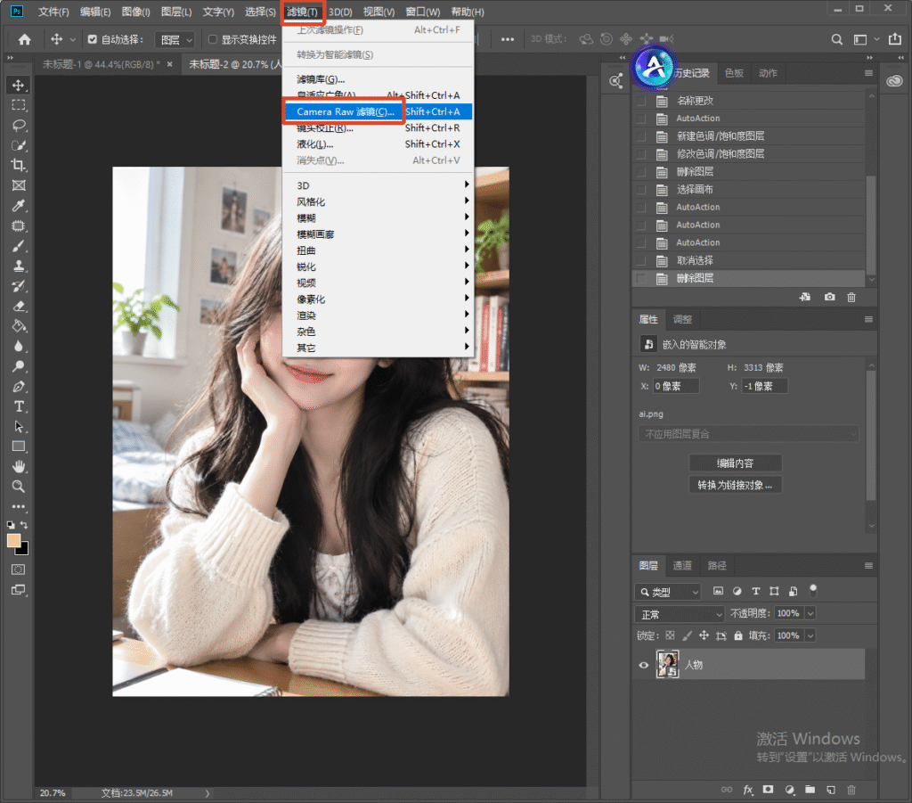
Task: Select the Crop tool
Action: pos(19,165)
